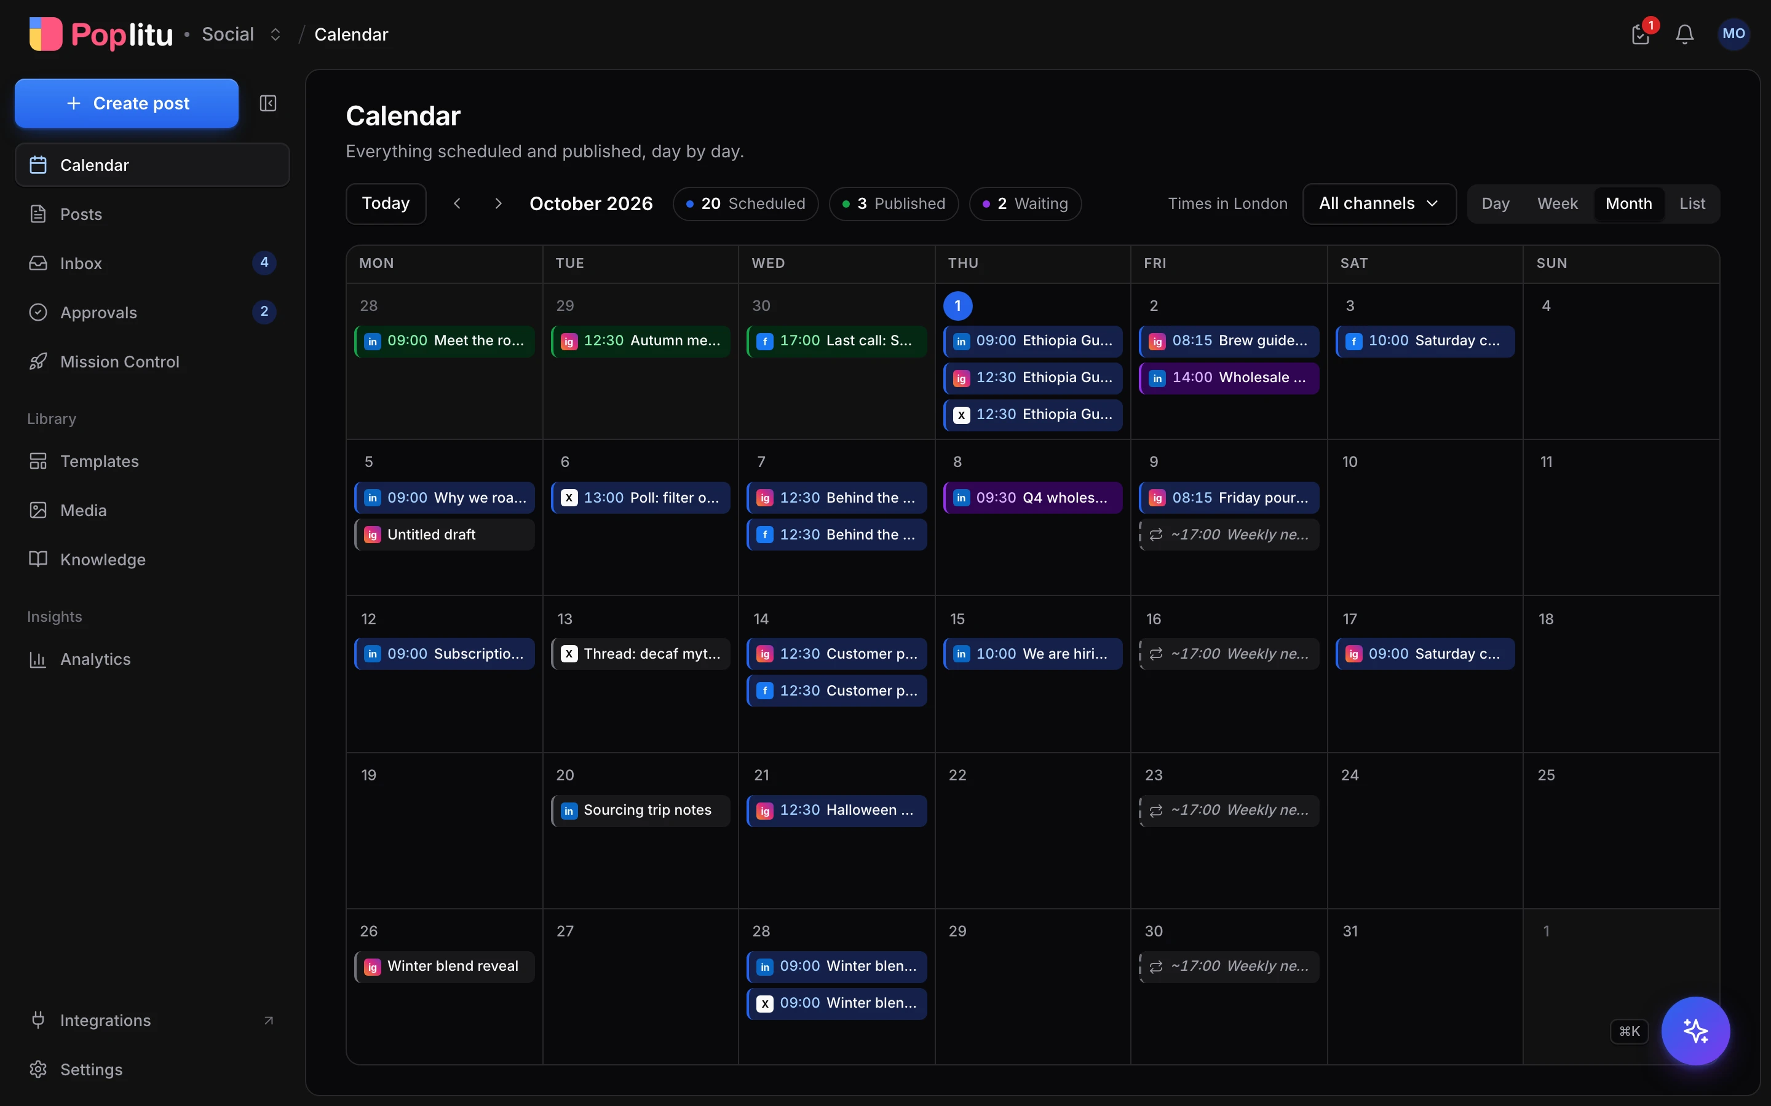Open the Social workspace switcher
The image size is (1771, 1106).
[x=242, y=34]
